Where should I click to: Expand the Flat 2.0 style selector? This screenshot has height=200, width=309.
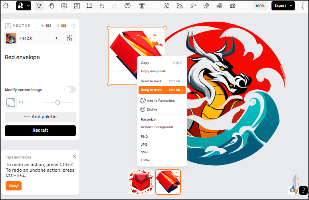(33, 38)
